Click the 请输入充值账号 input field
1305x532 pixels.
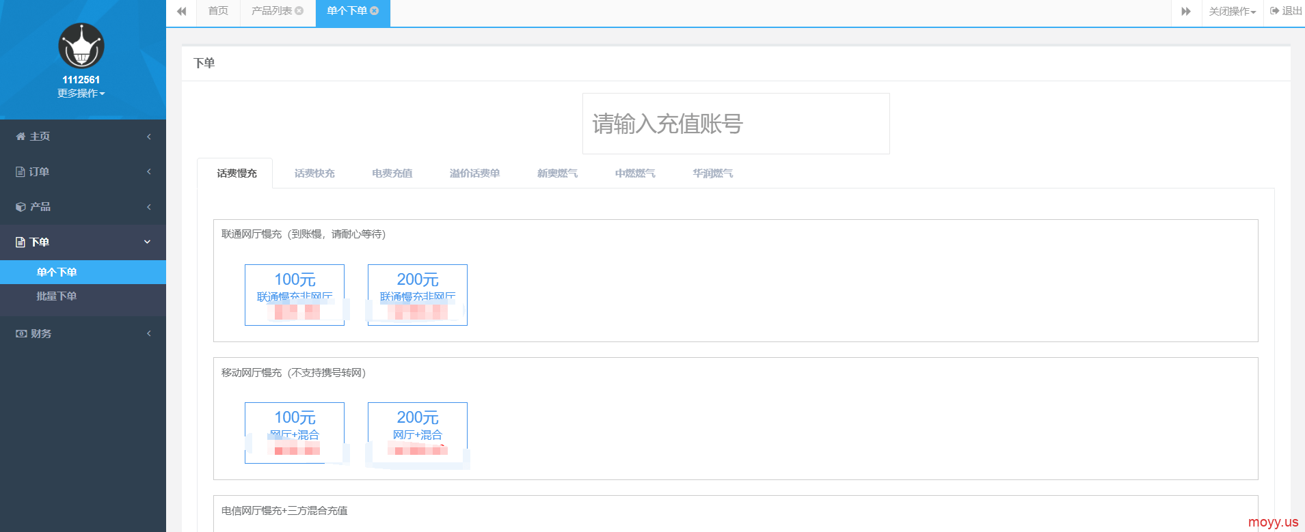tap(736, 124)
